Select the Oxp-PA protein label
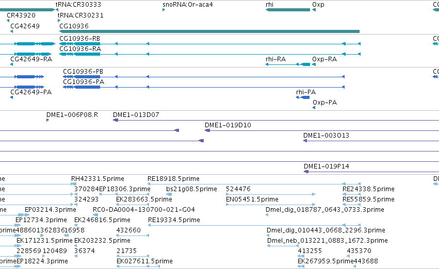 325,103
